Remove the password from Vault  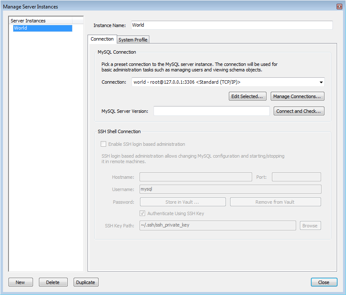(275, 202)
